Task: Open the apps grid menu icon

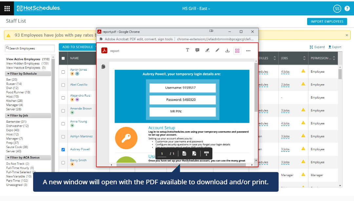Action: [7, 8]
